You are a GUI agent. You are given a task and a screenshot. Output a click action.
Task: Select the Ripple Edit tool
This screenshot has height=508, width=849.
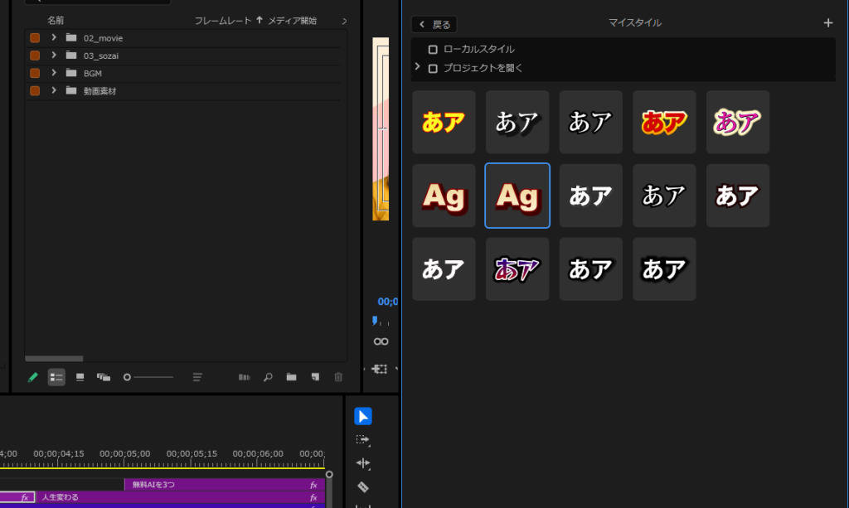pos(363,463)
